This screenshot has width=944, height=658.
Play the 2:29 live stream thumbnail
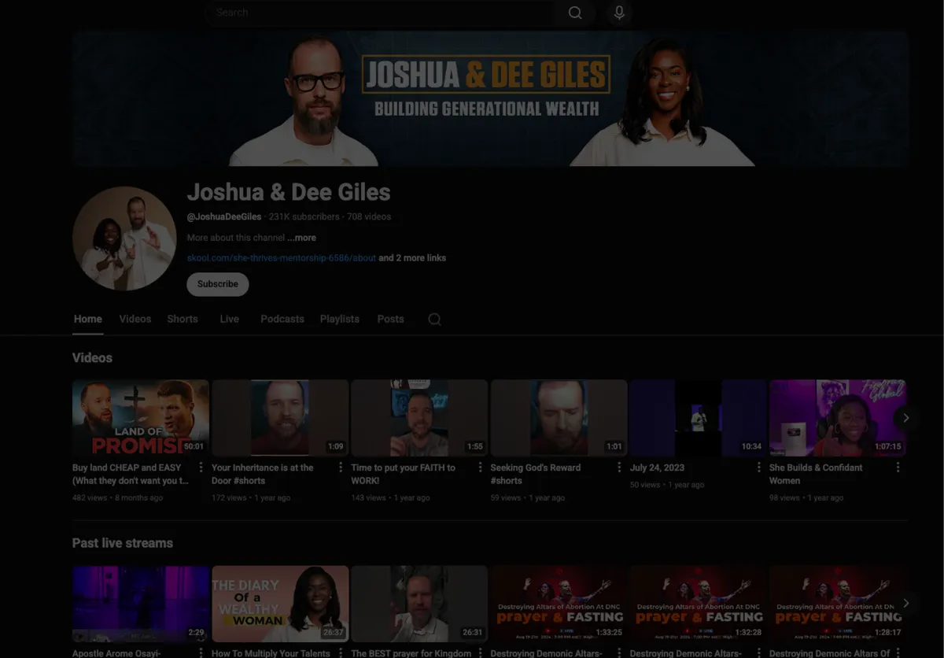point(141,604)
